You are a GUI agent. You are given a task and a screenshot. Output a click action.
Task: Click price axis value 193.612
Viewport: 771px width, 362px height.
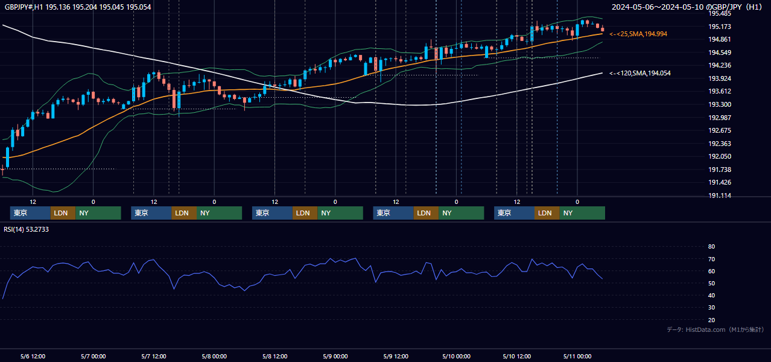coord(719,91)
